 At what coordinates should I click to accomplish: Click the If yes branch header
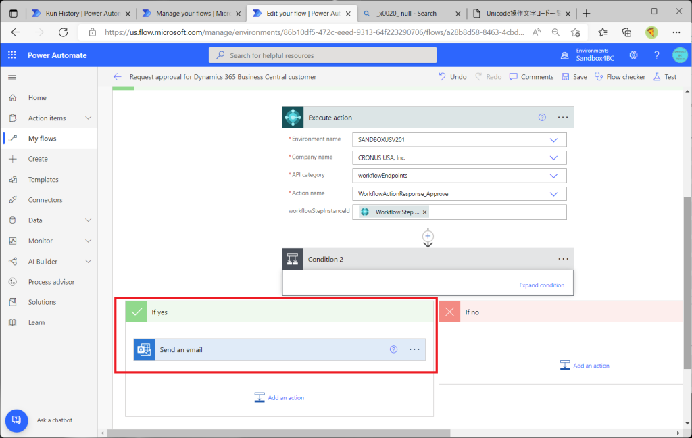click(279, 312)
